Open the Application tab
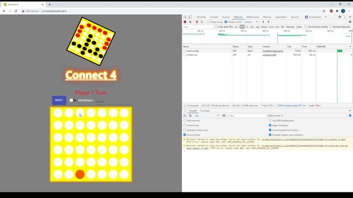The image size is (353, 198). (x=281, y=17)
